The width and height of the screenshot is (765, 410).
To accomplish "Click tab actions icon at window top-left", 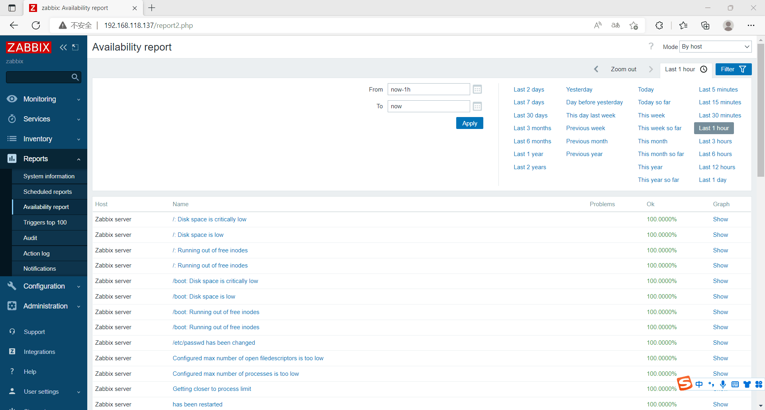I will point(12,8).
